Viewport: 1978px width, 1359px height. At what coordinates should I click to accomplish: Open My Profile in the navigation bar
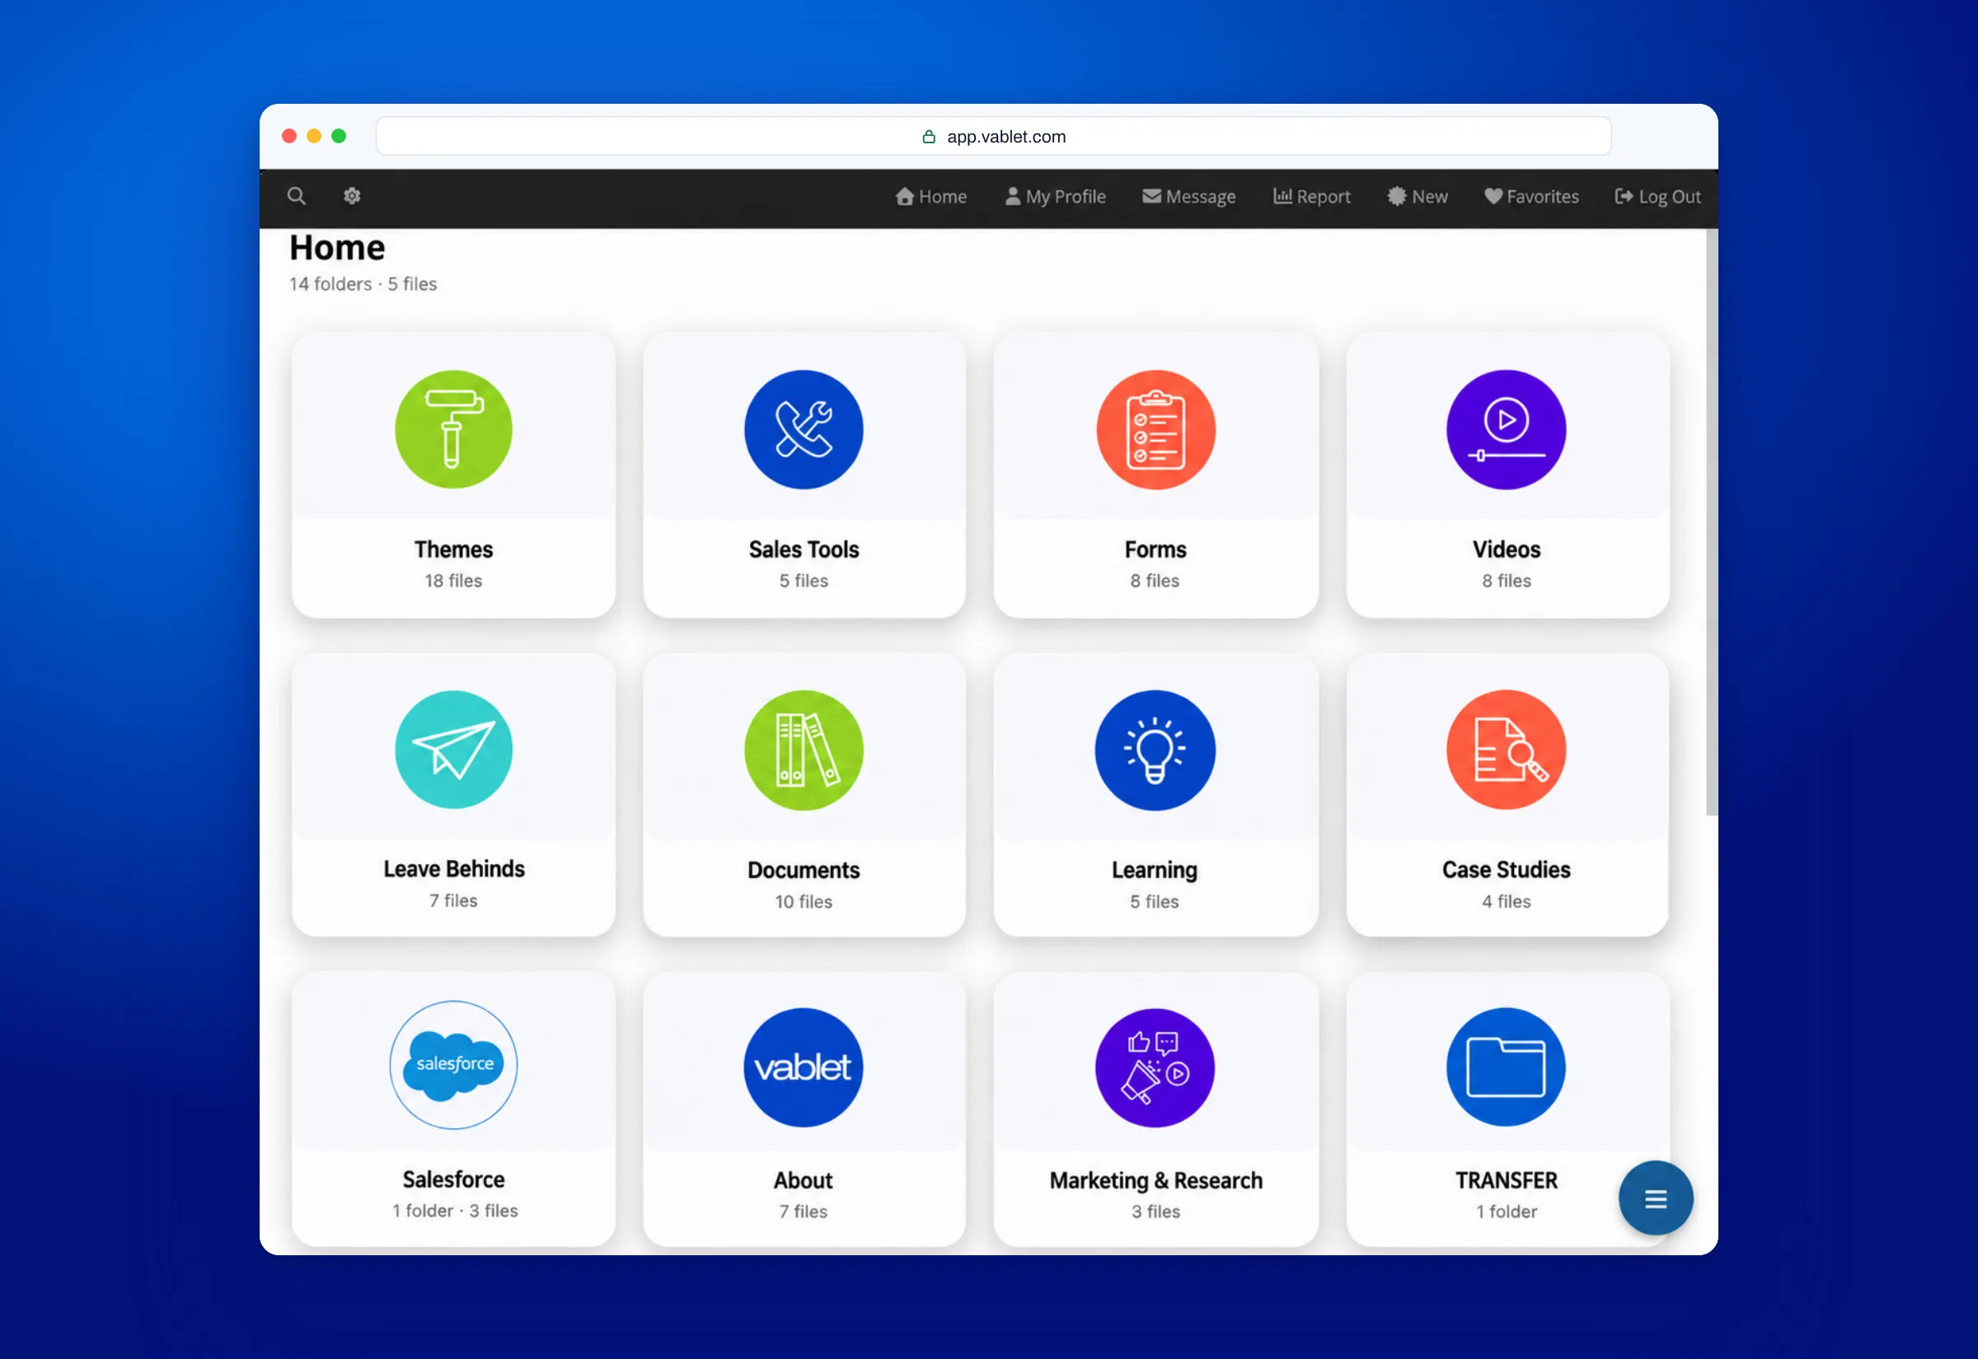pos(1056,197)
